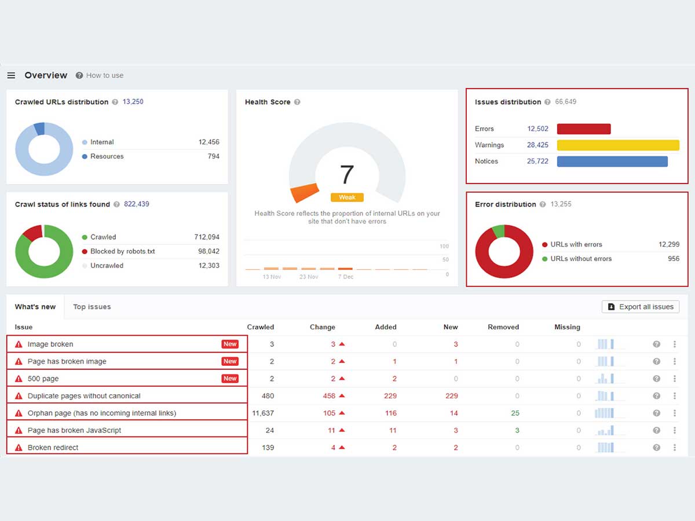The width and height of the screenshot is (695, 521).
Task: Click the yellow Warnings bar
Action: [617, 145]
